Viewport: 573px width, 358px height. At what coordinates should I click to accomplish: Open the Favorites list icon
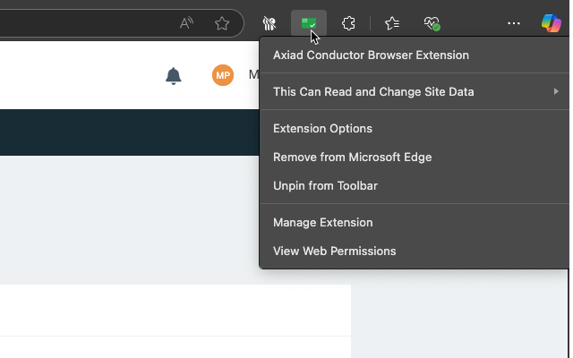pos(392,24)
